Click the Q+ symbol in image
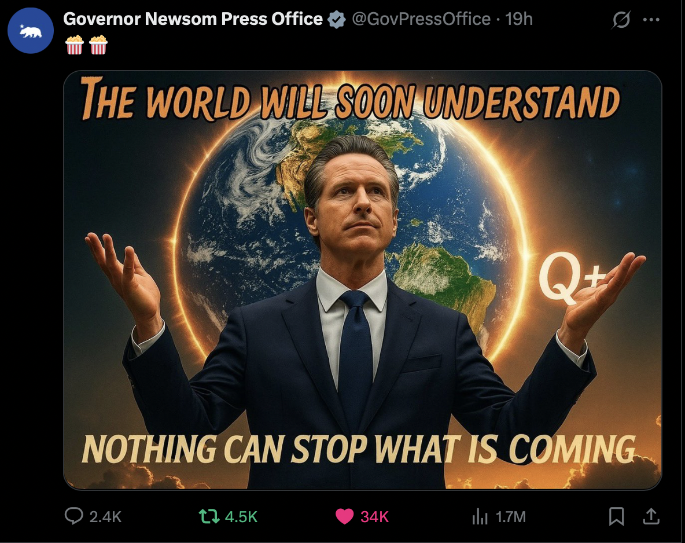 point(572,278)
